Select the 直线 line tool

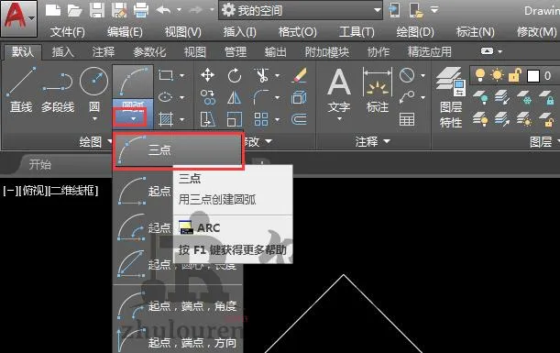point(21,89)
